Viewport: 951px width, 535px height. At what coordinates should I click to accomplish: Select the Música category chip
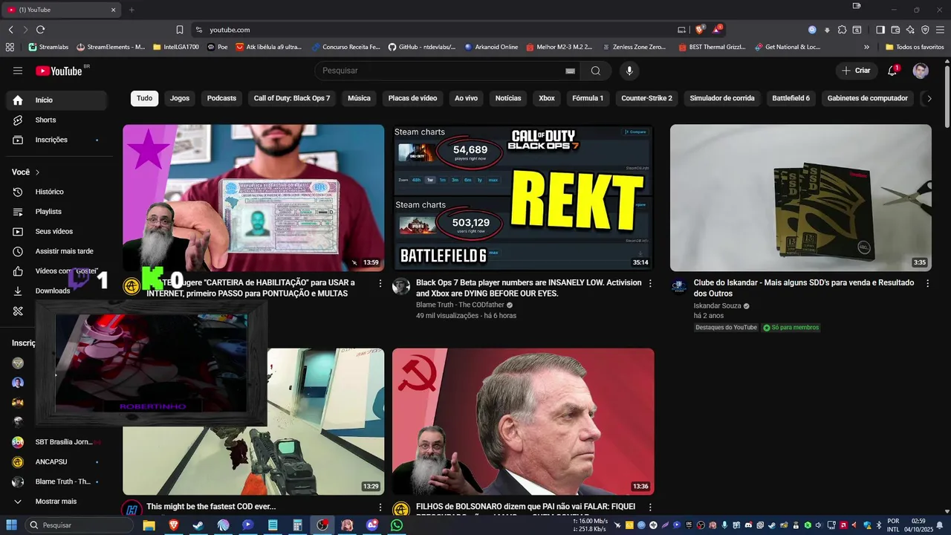coord(359,98)
